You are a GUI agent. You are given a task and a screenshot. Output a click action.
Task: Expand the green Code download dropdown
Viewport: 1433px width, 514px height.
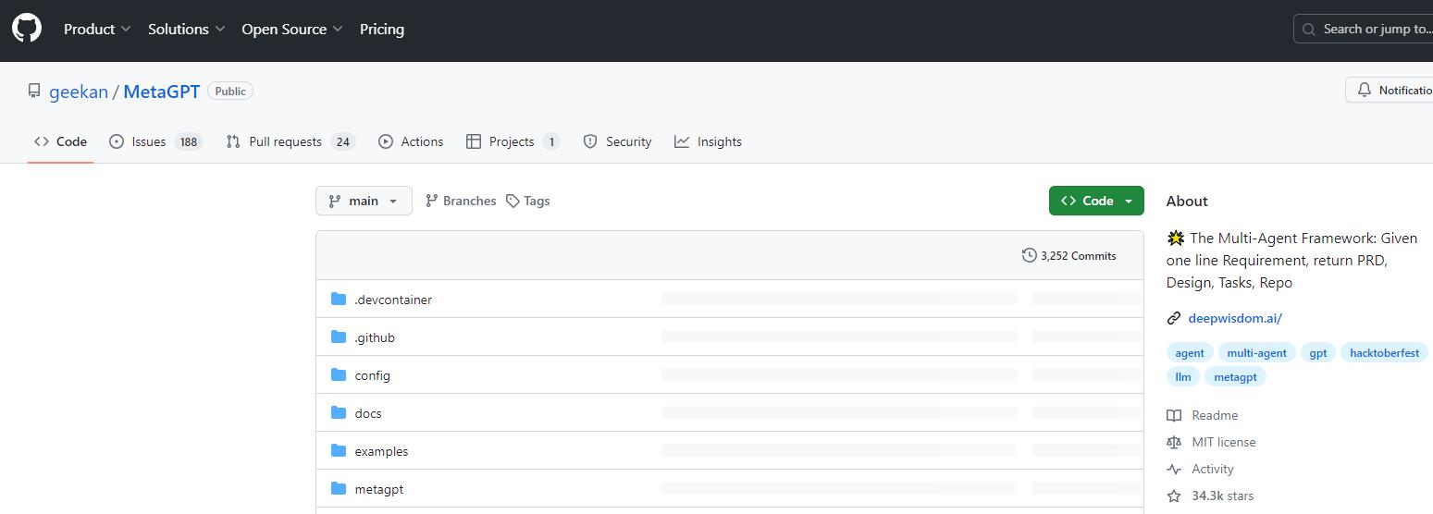coord(1096,201)
